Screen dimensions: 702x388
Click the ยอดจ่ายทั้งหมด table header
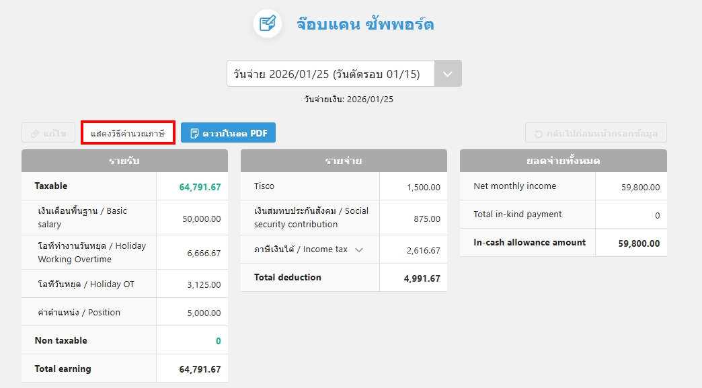563,161
